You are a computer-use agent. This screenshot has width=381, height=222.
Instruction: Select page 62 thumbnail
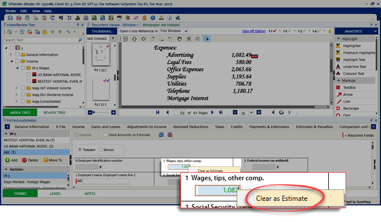tap(101, 54)
